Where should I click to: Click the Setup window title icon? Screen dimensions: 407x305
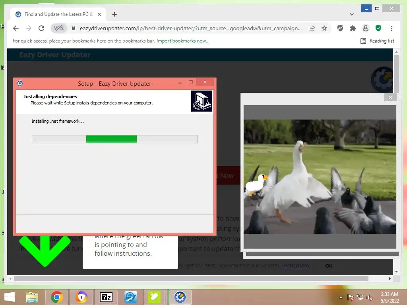[20, 83]
